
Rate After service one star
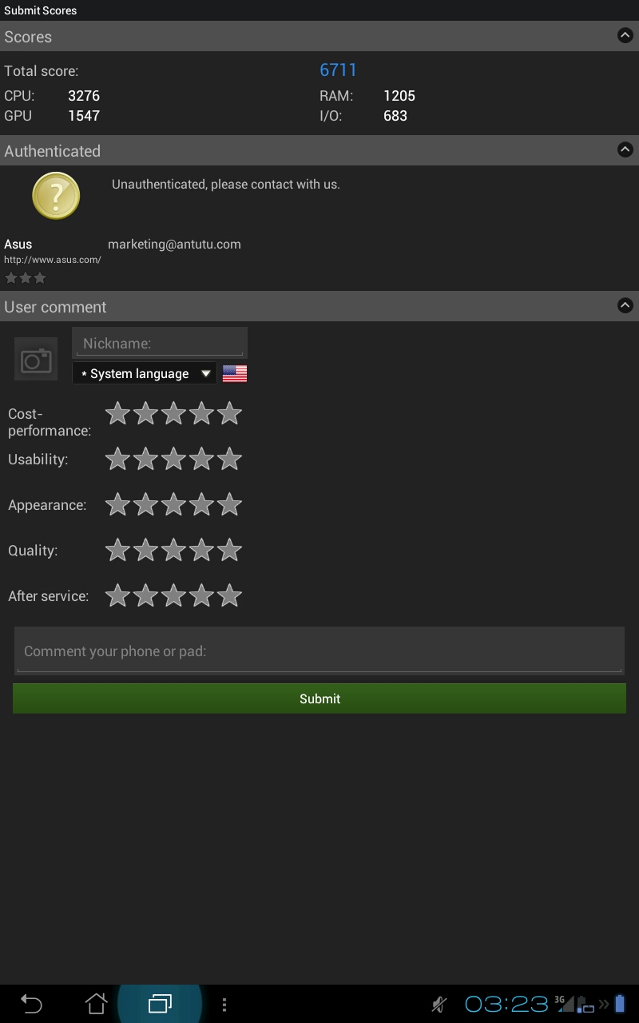coord(117,595)
